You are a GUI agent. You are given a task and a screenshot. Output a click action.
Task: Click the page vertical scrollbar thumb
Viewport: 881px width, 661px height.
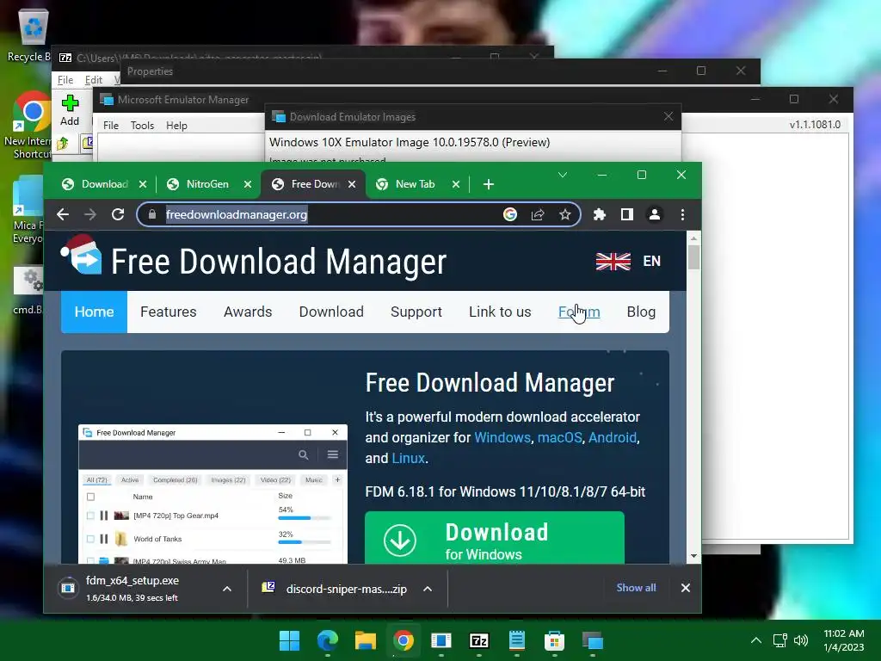click(x=694, y=258)
